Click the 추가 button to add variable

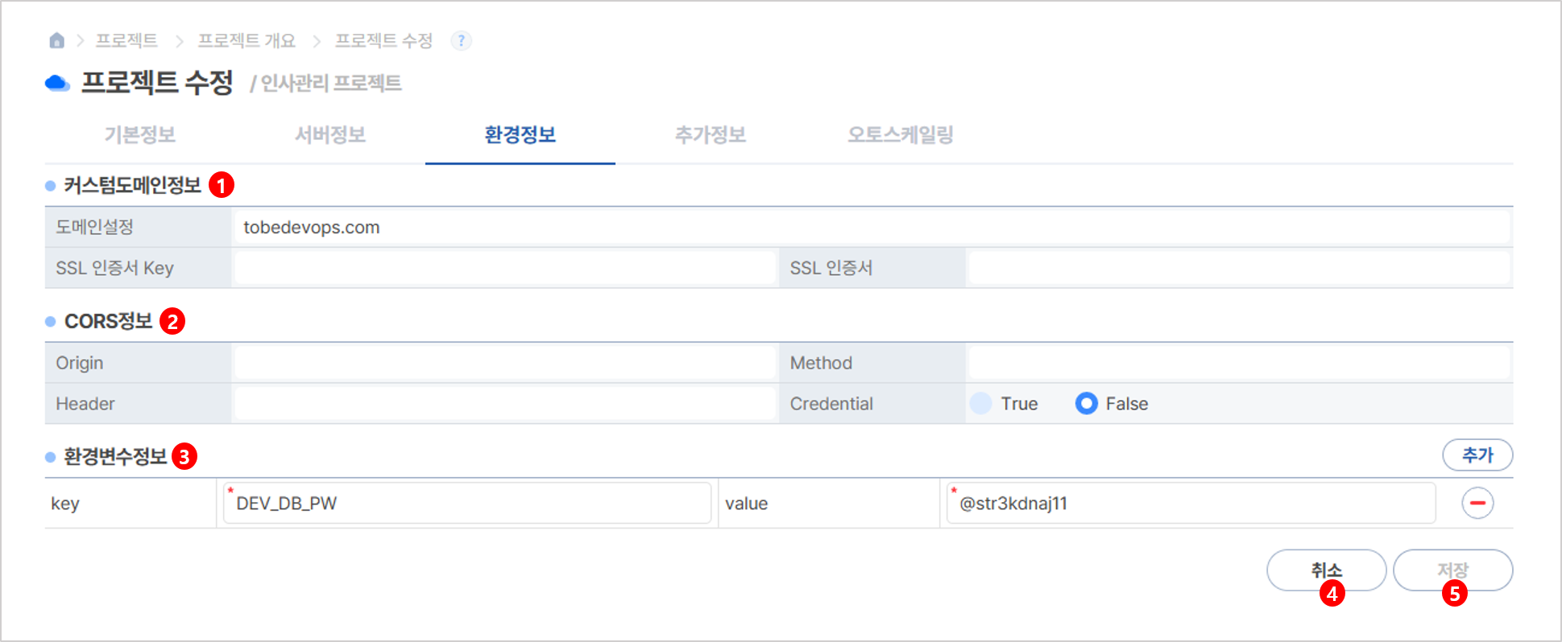(1477, 455)
